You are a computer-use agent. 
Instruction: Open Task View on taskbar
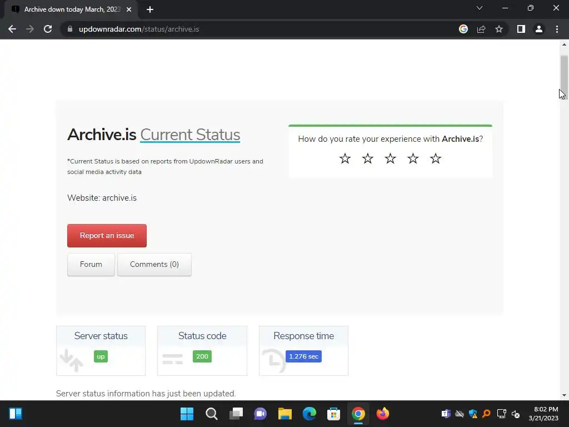point(236,414)
